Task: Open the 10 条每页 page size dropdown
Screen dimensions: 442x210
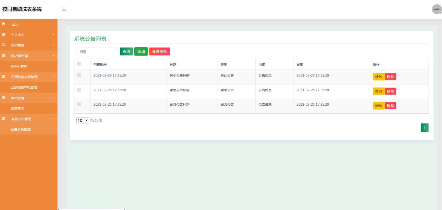Action: (83, 120)
